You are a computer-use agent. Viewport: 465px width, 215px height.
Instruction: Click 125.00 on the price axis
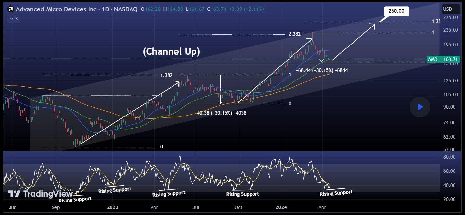pos(450,81)
